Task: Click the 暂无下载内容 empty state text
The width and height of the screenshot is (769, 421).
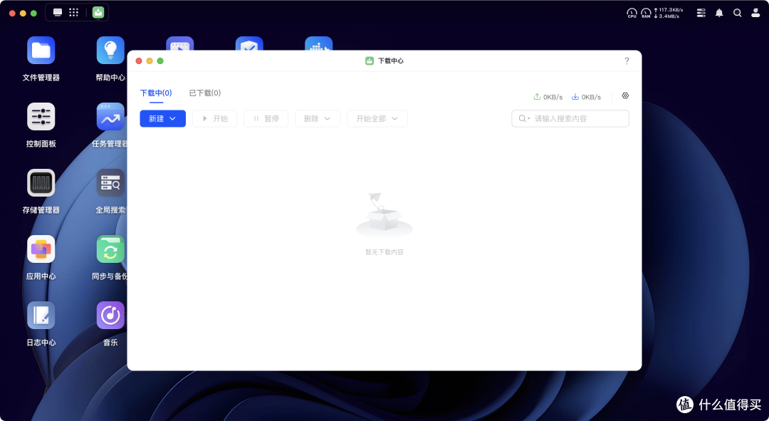Action: tap(384, 252)
